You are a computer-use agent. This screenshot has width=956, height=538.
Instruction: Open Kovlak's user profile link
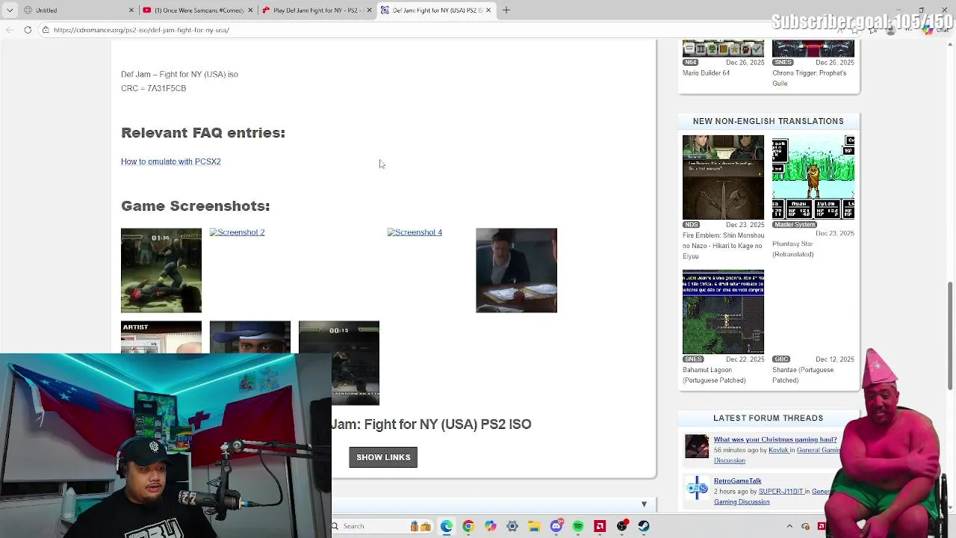[778, 450]
